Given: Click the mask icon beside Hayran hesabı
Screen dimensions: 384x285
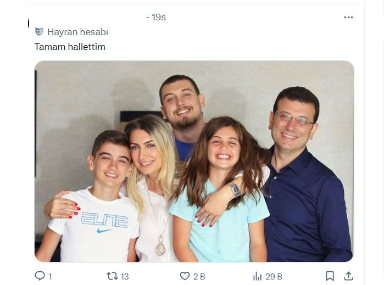Looking at the screenshot, I should pyautogui.click(x=39, y=32).
